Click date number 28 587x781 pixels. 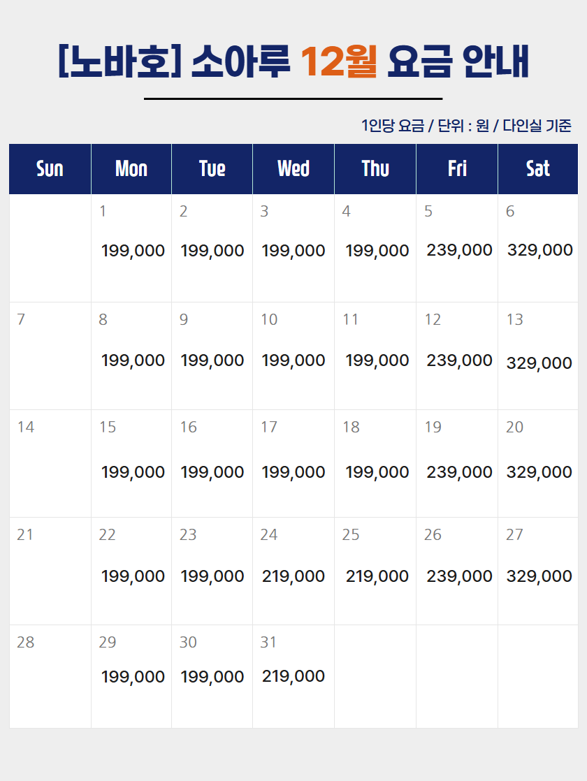click(25, 642)
